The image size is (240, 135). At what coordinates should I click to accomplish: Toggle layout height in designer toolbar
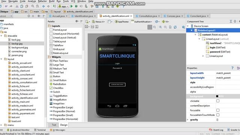(x=97, y=27)
